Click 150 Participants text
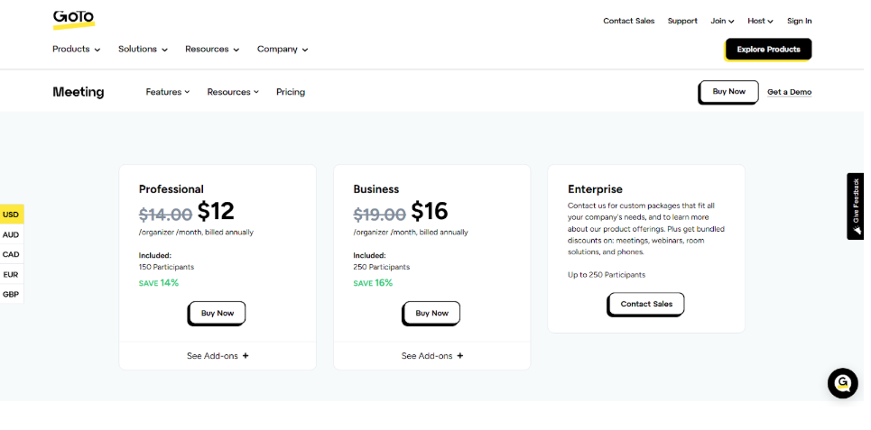The width and height of the screenshot is (871, 430). click(x=166, y=268)
